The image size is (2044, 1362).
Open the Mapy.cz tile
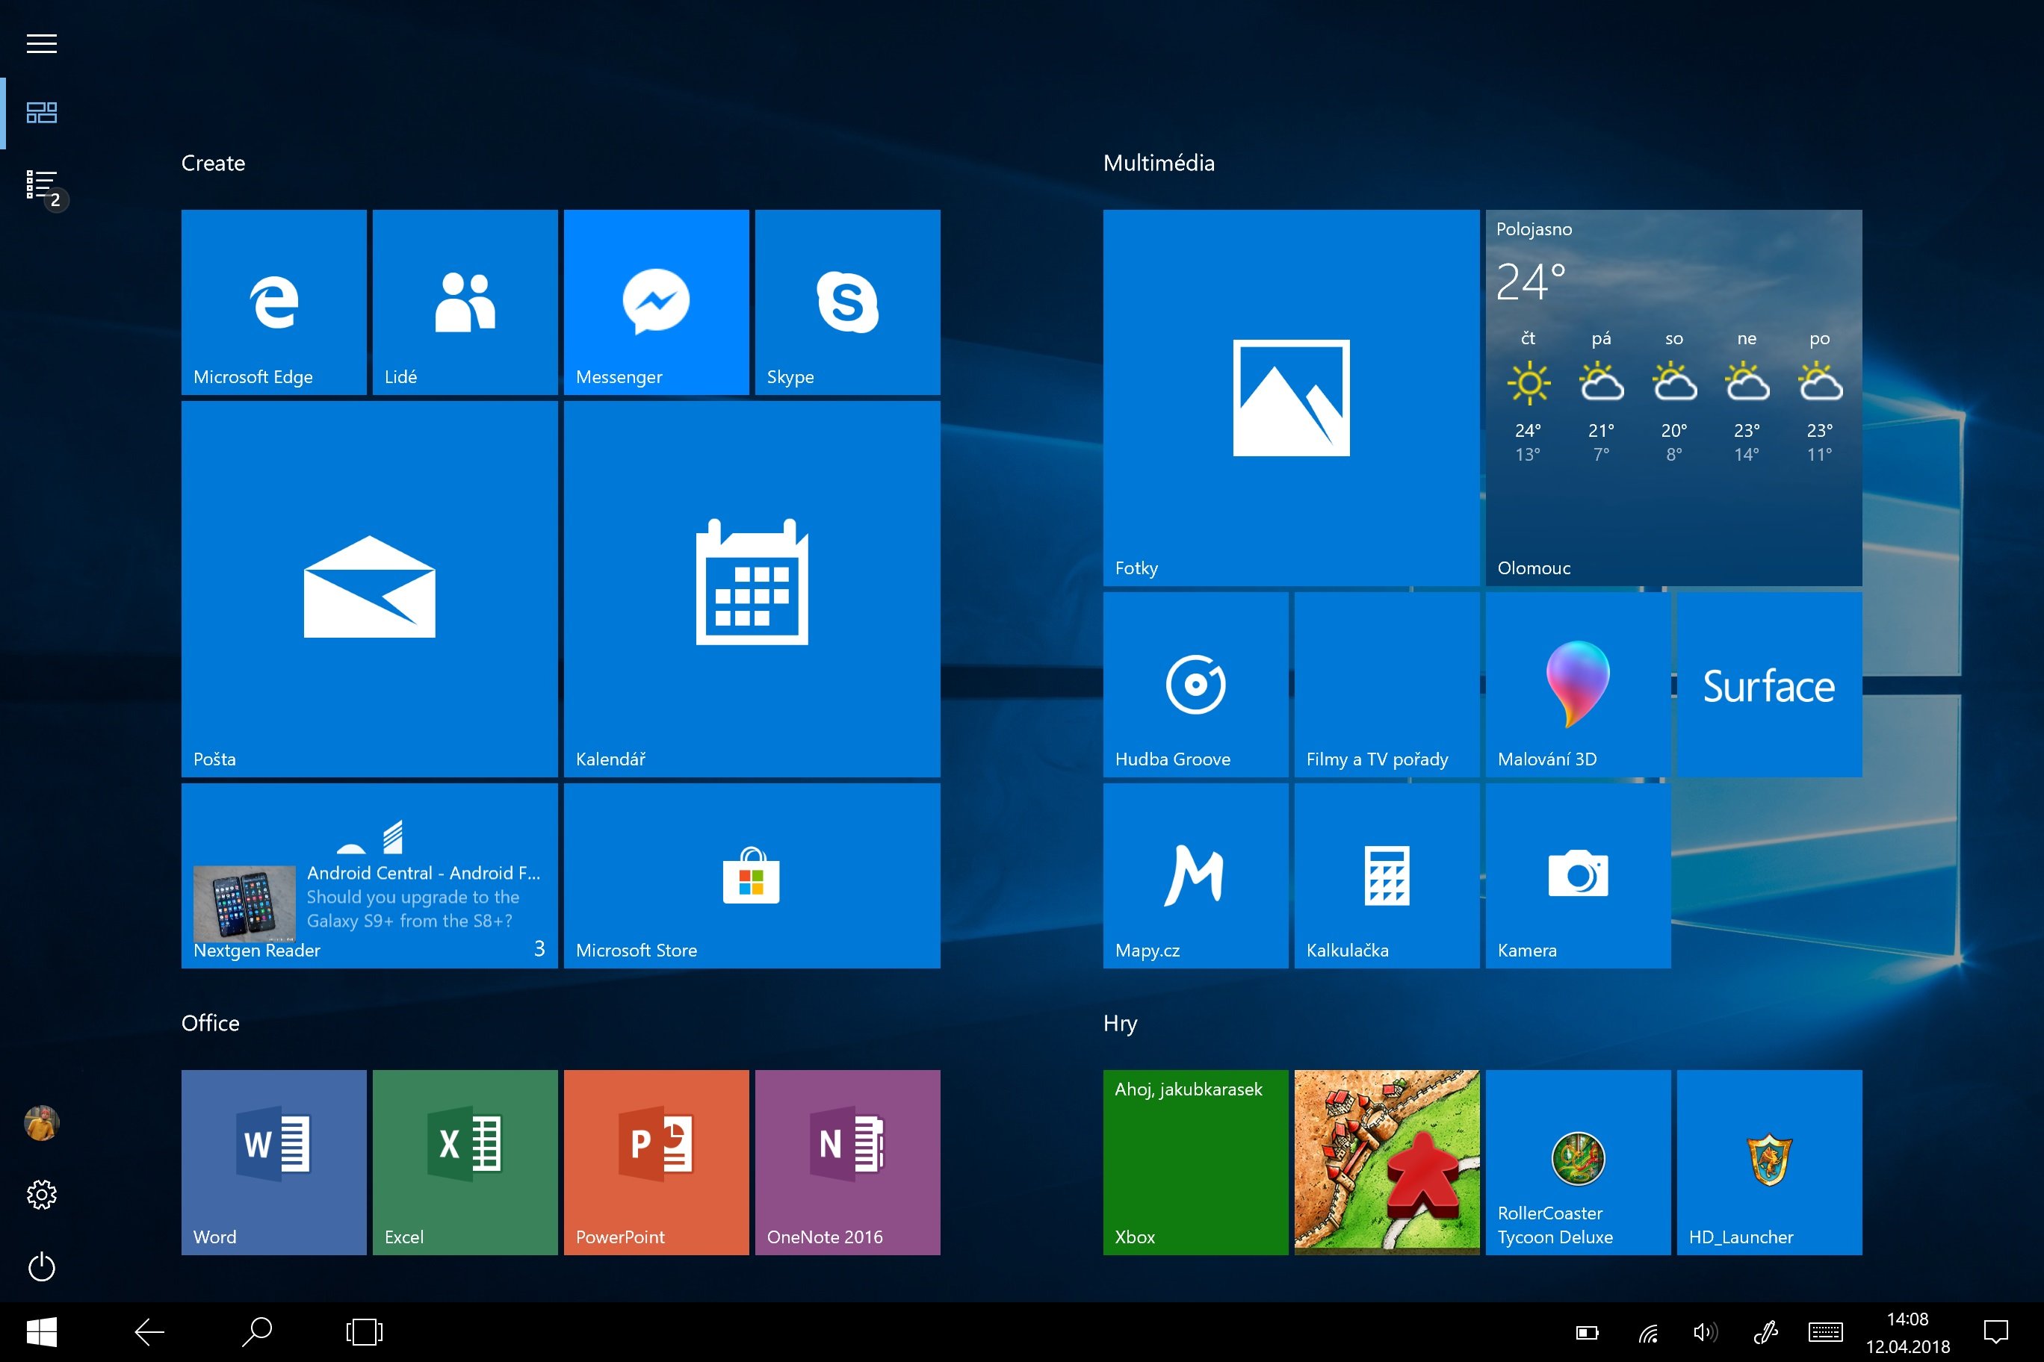[1196, 876]
